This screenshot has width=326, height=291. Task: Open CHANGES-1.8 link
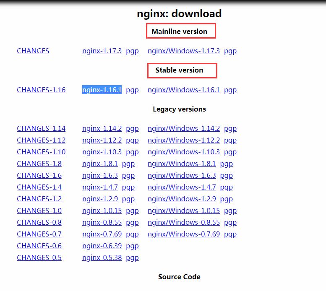tap(39, 164)
